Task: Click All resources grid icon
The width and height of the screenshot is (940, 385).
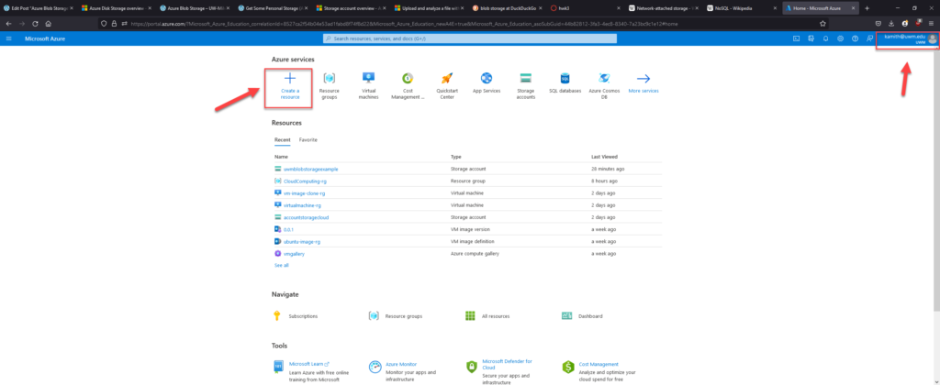Action: point(471,316)
